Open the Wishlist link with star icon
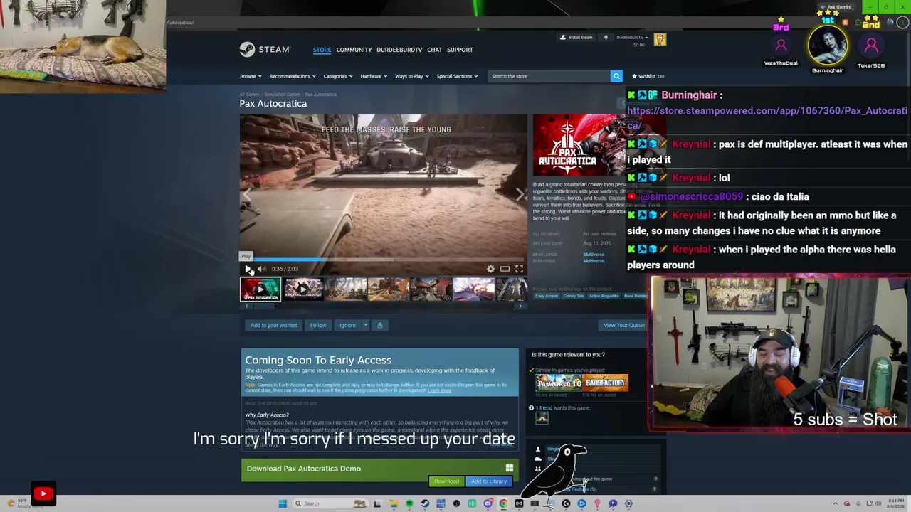Screen dimensions: 911x512 coord(648,76)
